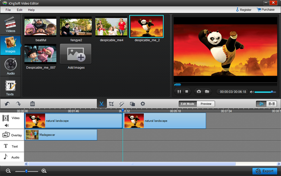Stop playback in the preview
Viewport: 281px width, 176px height.
point(186,92)
